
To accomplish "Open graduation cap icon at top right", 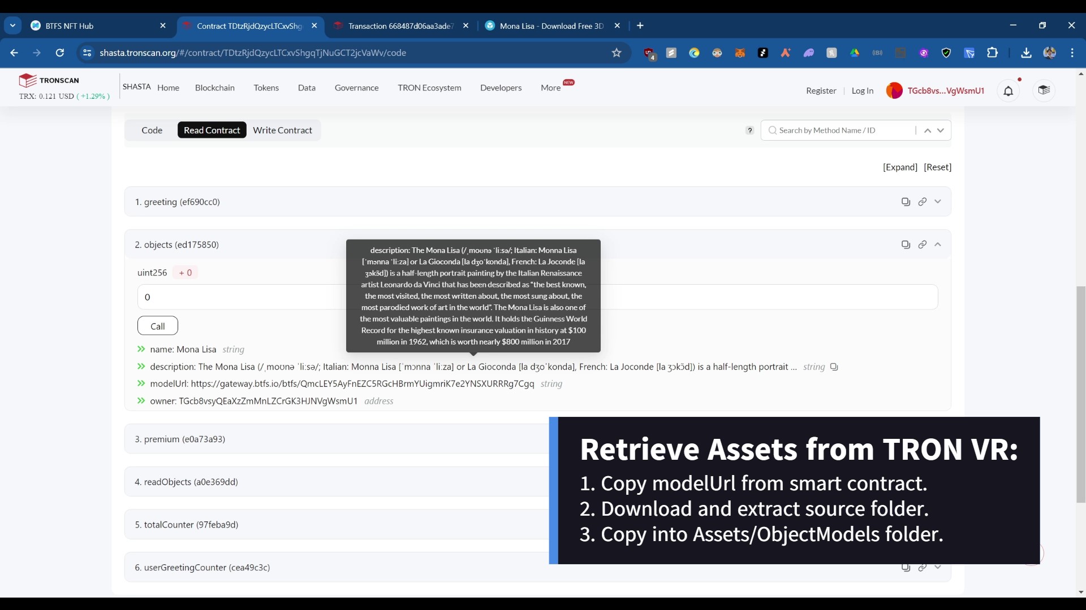I will (1044, 90).
